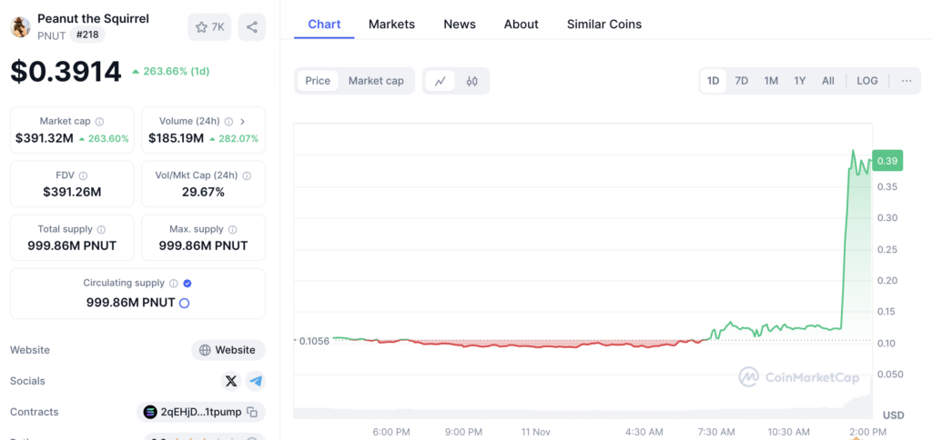Expand the Volume (24h) chevron
Viewport: 932px width, 440px height.
[242, 122]
